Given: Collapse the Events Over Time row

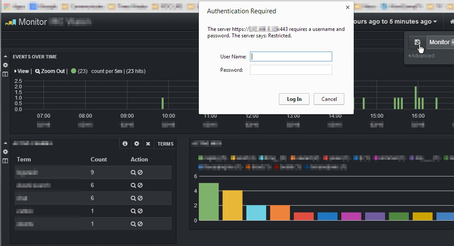Looking at the screenshot, I should pos(5,57).
